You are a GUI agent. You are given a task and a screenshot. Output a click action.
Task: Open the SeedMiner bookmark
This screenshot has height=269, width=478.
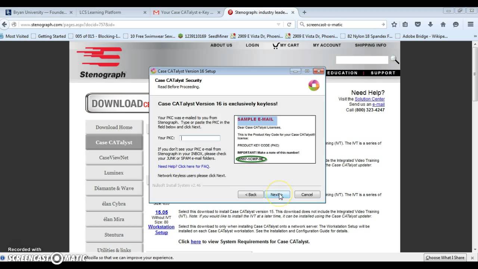pos(203,36)
